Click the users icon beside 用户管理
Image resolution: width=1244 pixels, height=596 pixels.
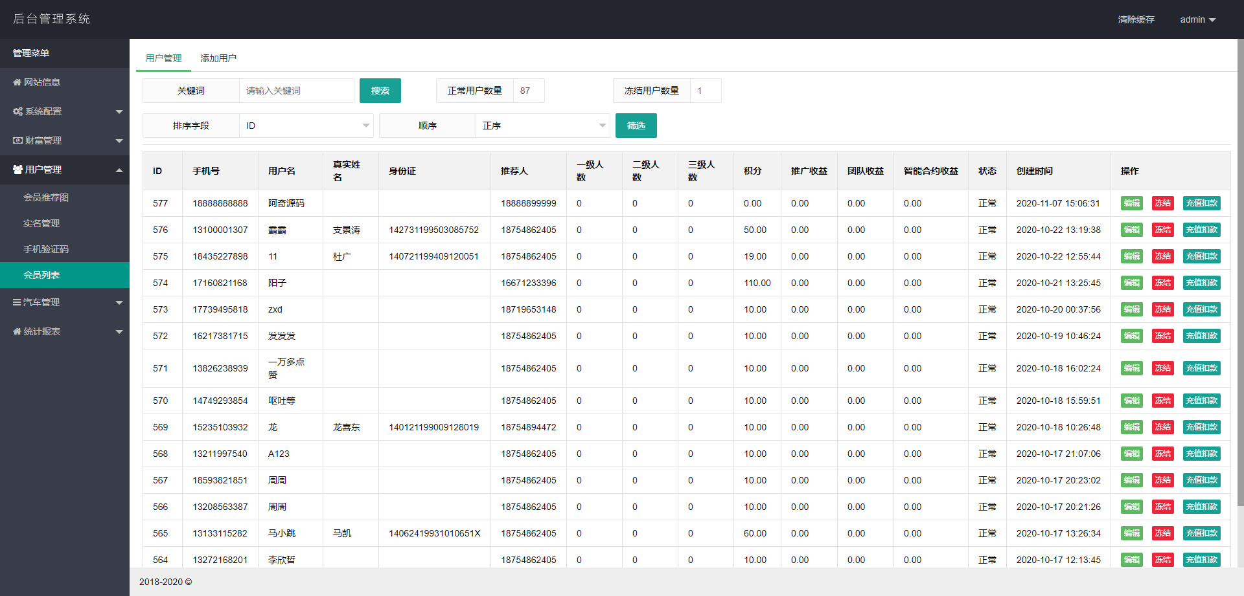[17, 170]
